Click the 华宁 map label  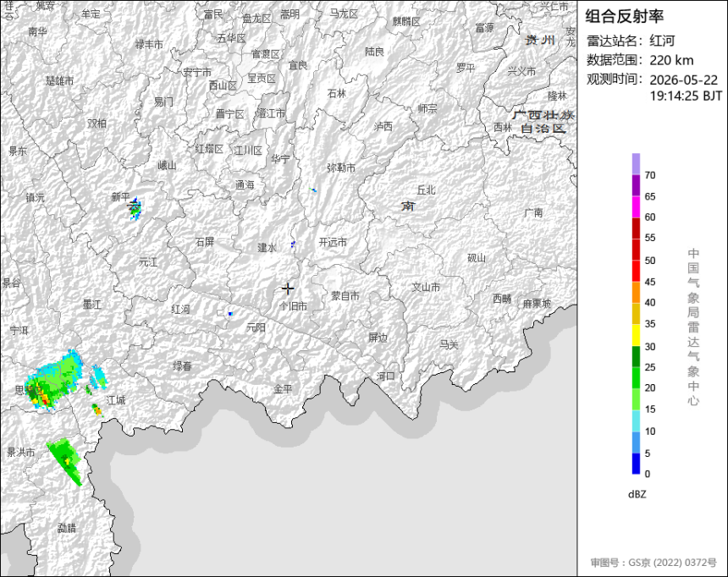(x=280, y=159)
